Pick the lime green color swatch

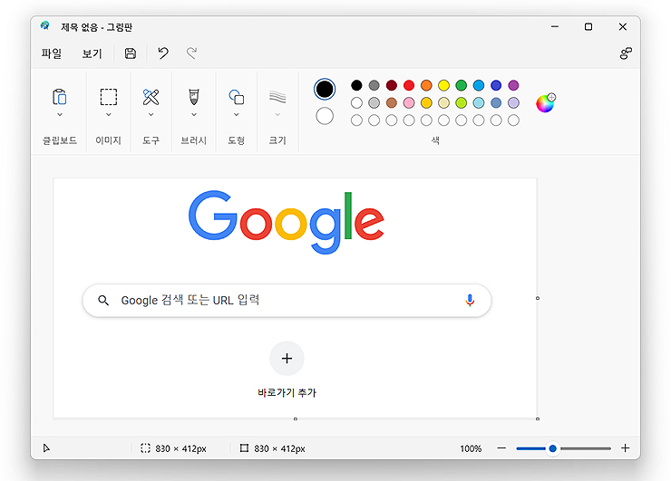pyautogui.click(x=461, y=102)
